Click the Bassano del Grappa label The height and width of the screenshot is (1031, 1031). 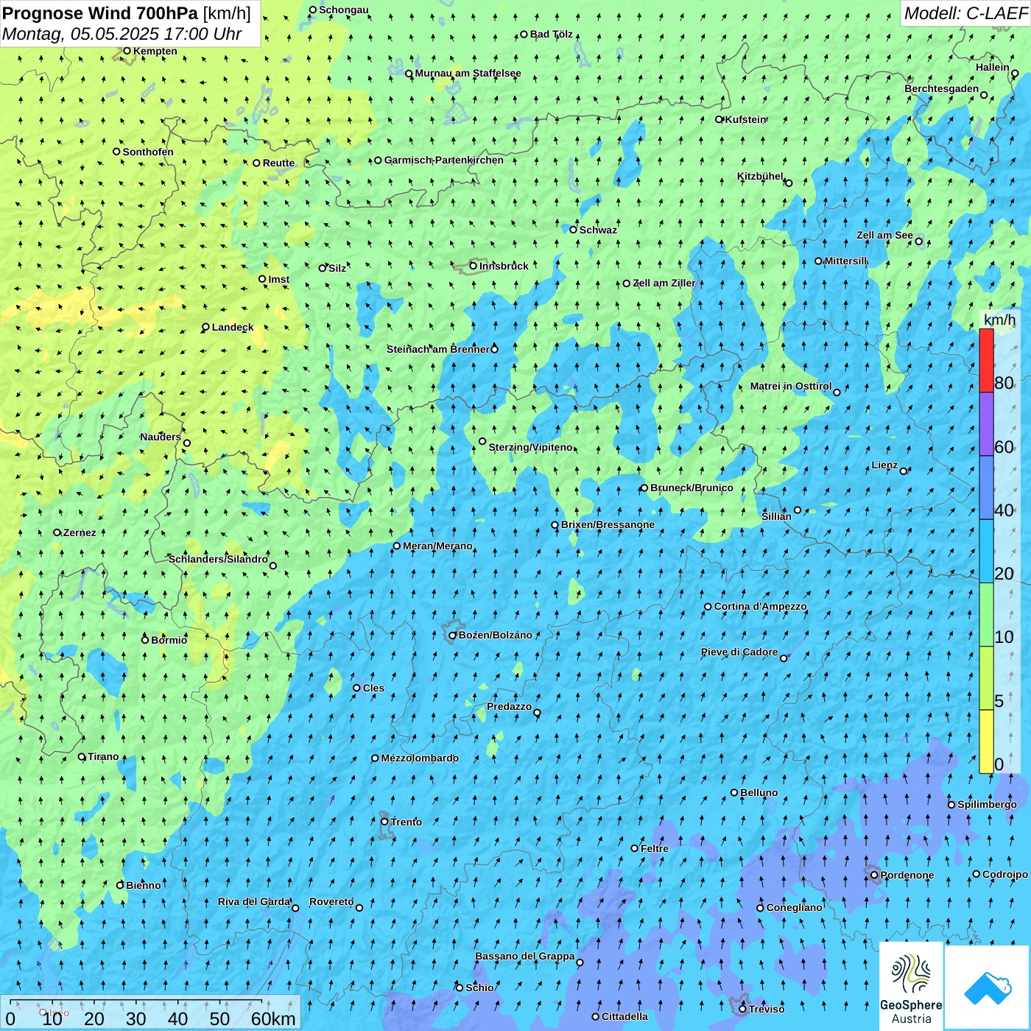tap(525, 956)
